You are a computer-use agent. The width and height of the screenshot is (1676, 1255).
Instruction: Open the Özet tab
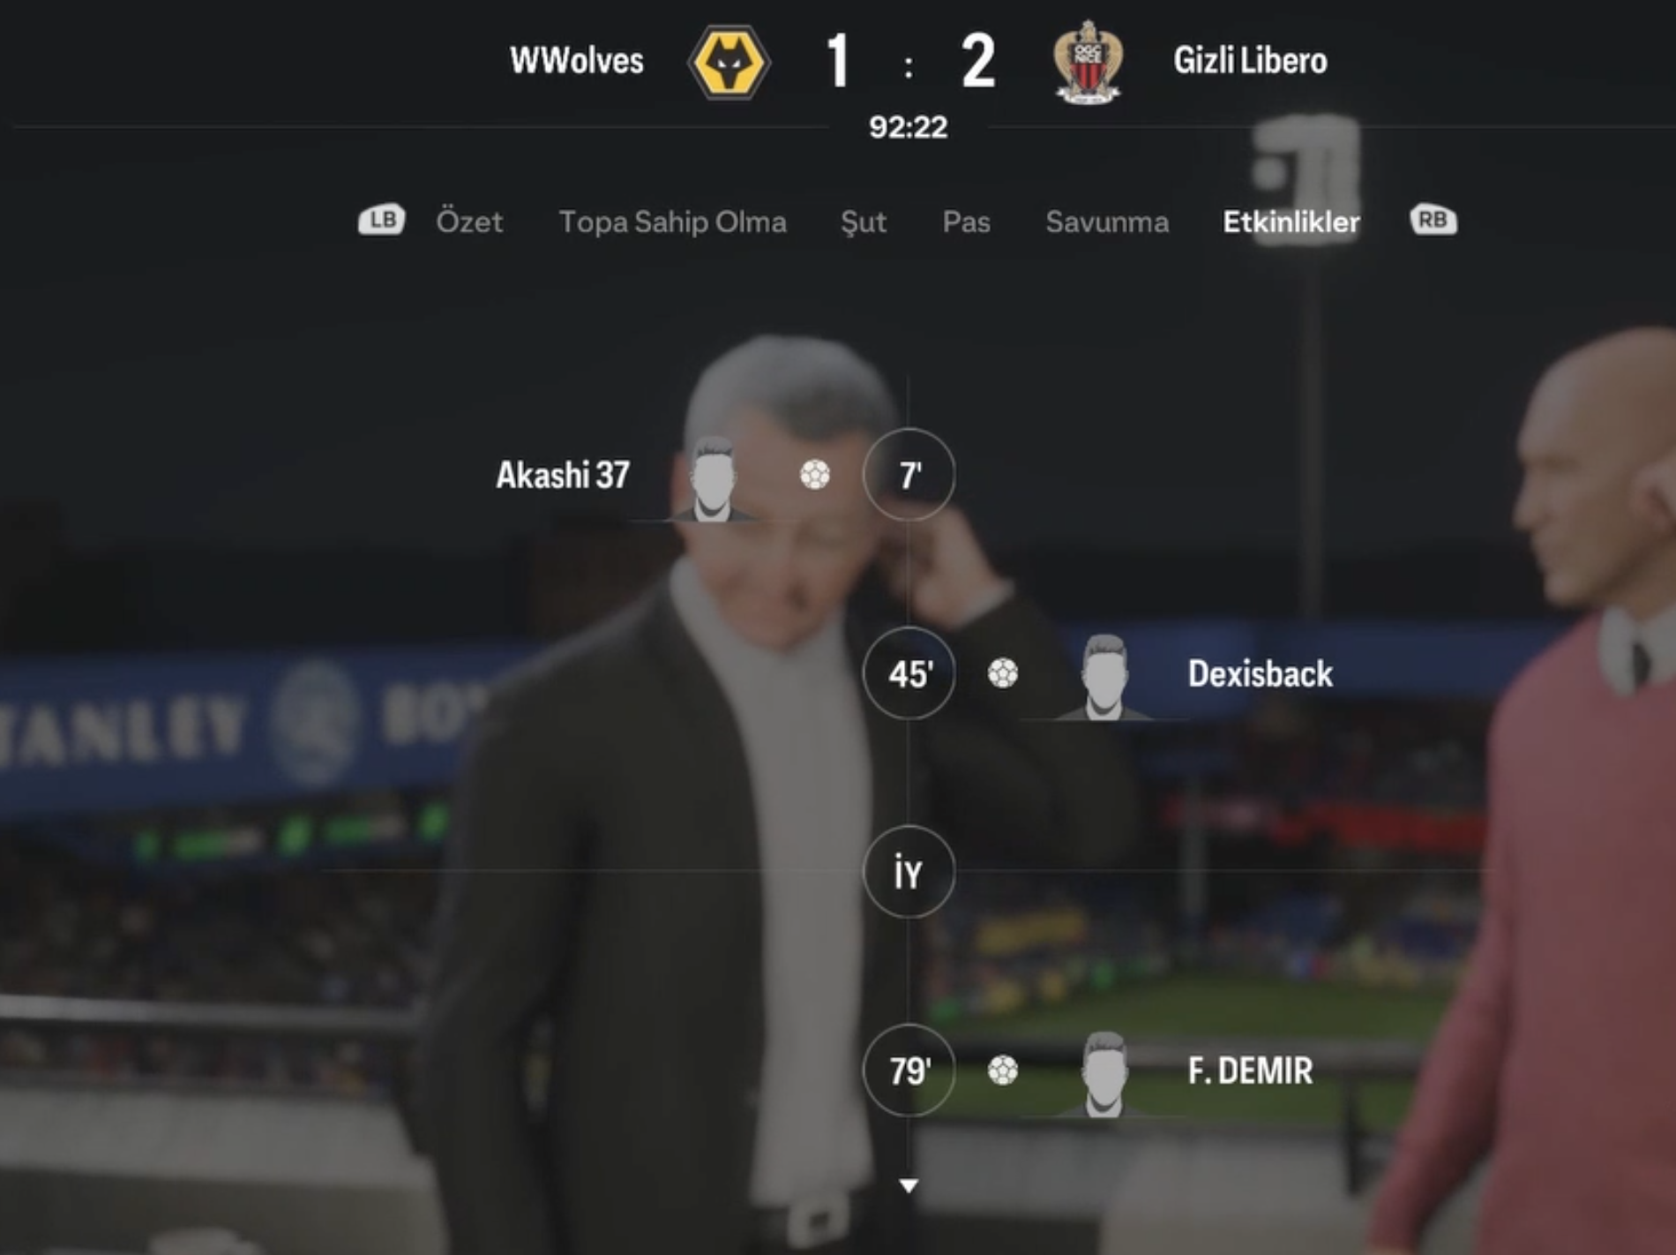469,222
